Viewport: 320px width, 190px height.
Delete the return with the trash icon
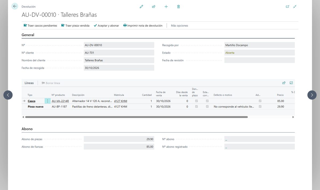click(178, 7)
